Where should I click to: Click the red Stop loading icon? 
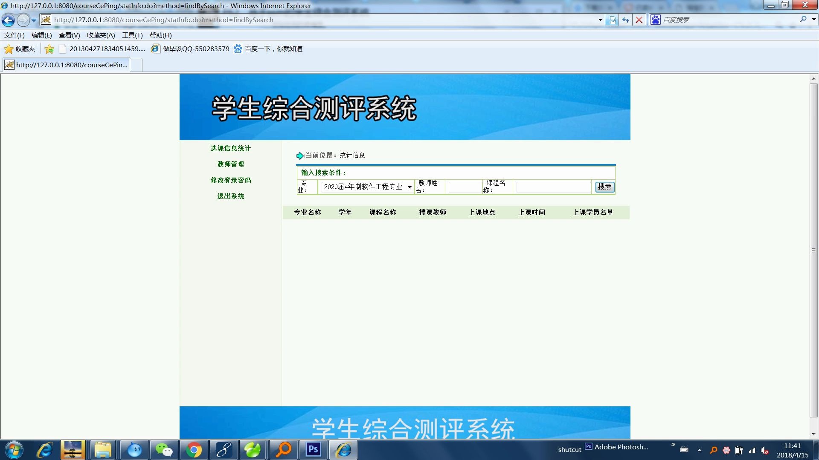[x=639, y=20]
